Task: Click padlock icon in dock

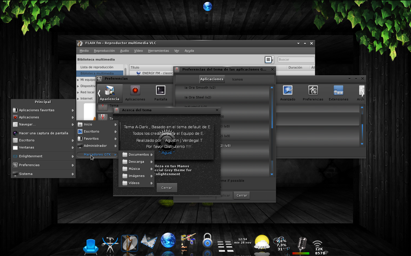Action: [207, 241]
